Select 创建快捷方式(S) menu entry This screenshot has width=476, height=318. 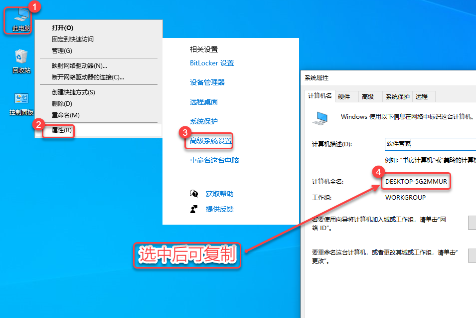coord(73,92)
